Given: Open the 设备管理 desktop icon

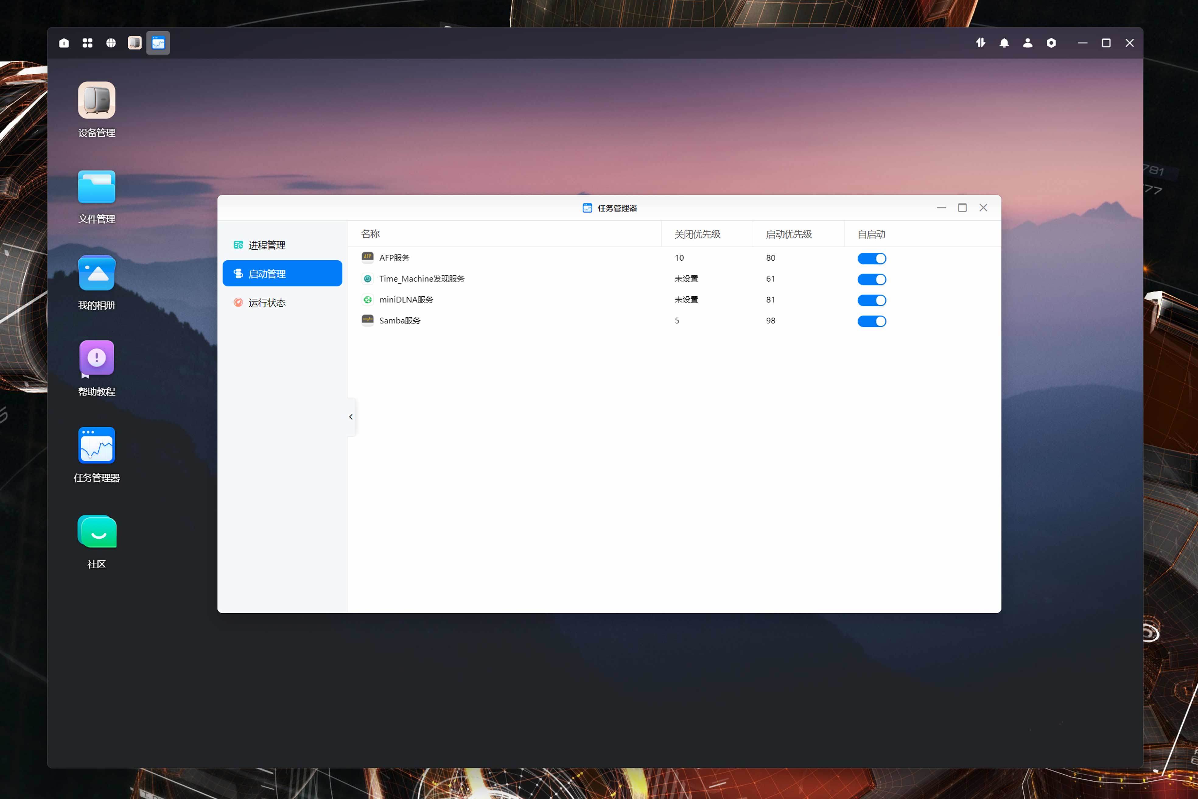Looking at the screenshot, I should click(x=96, y=100).
